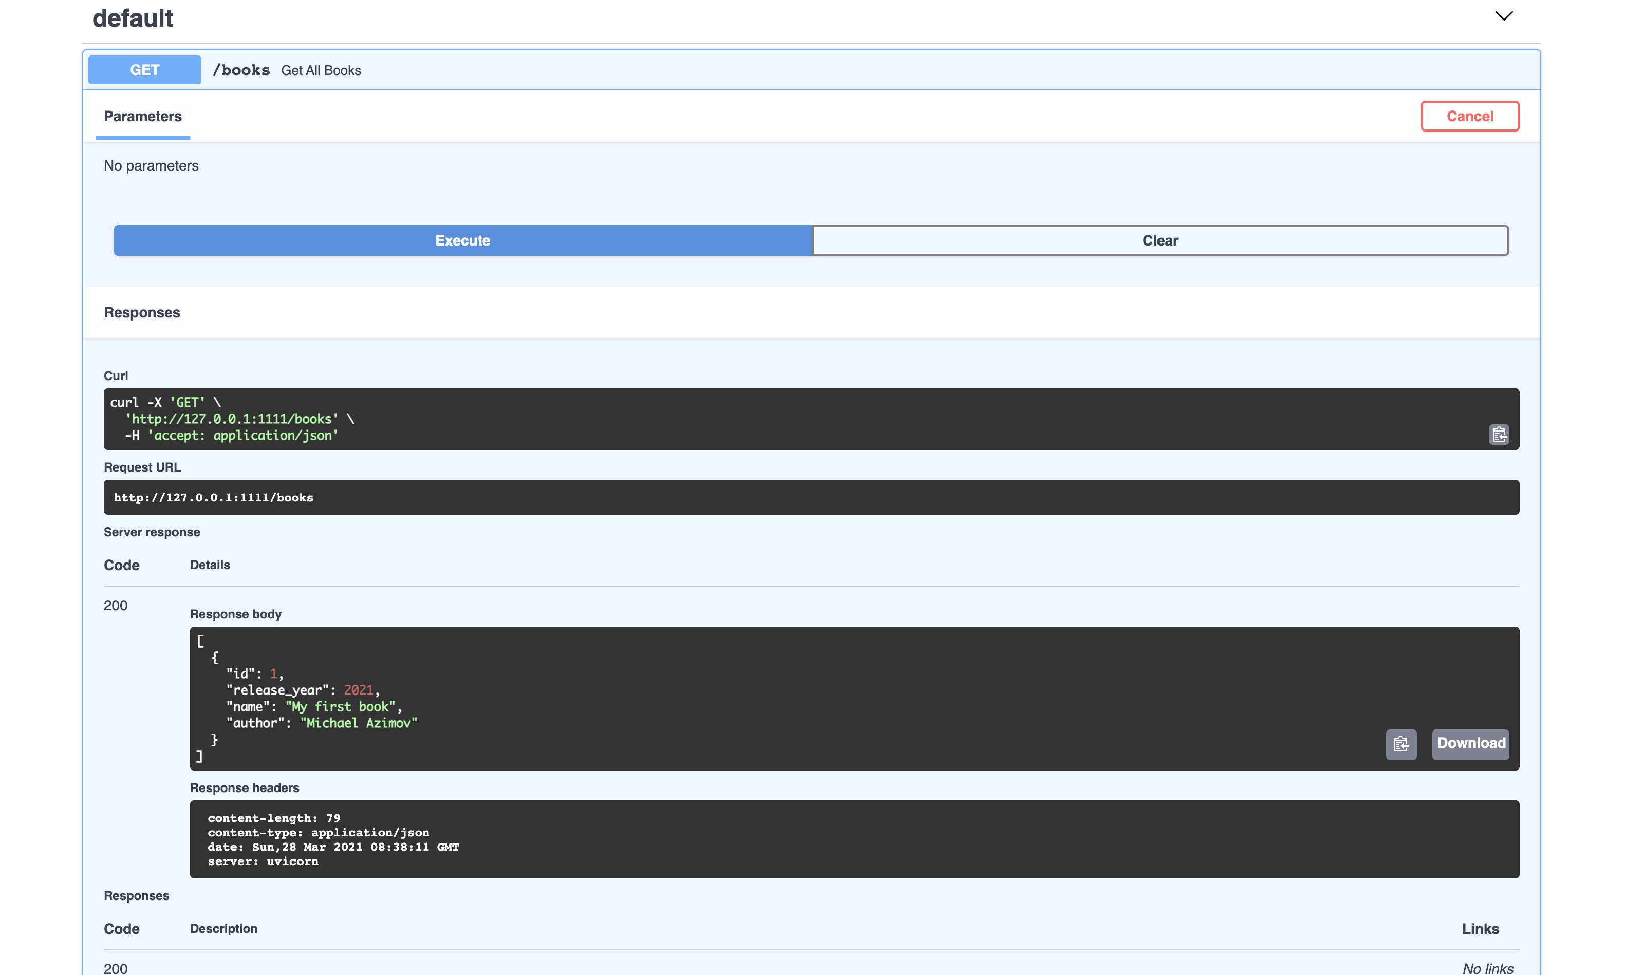This screenshot has height=975, width=1644.
Task: Click the Get All Books summary text
Action: click(x=321, y=70)
